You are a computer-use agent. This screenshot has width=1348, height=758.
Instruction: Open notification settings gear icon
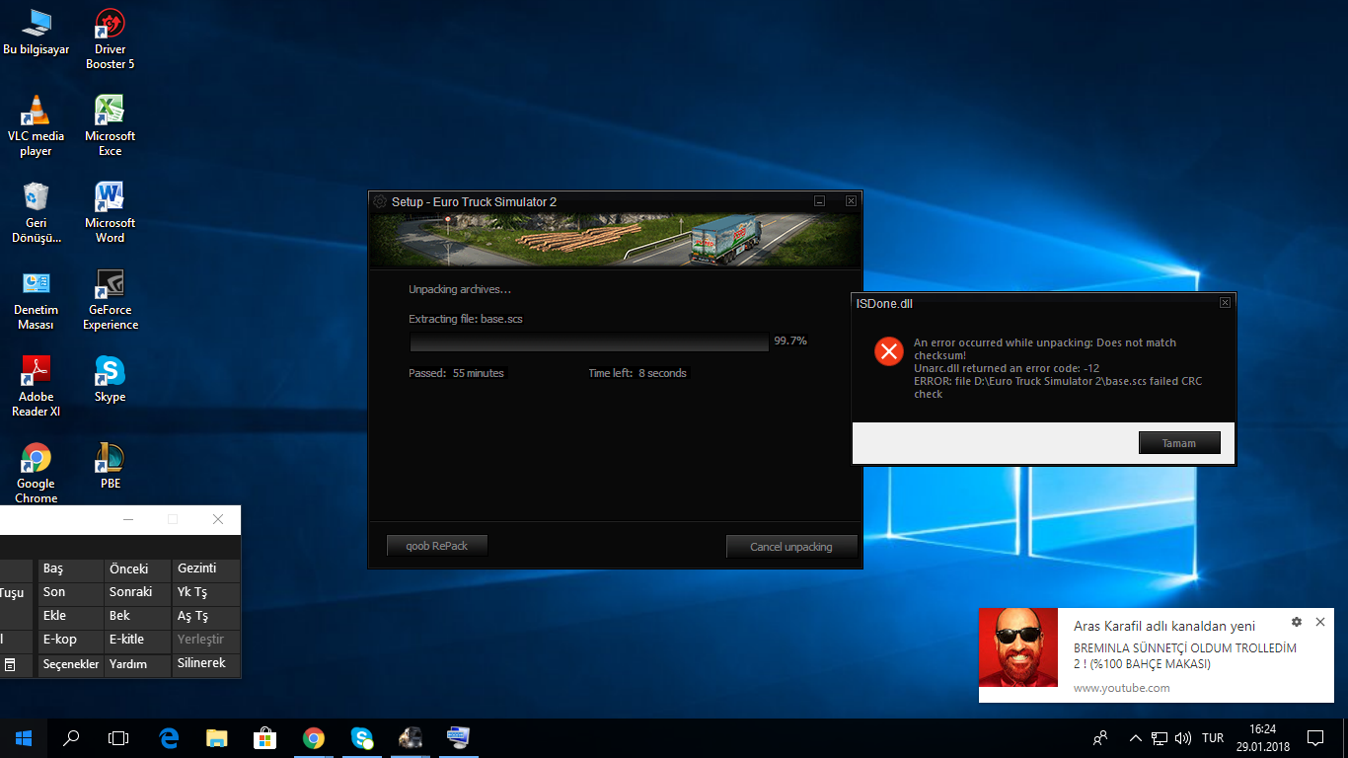click(x=1296, y=622)
